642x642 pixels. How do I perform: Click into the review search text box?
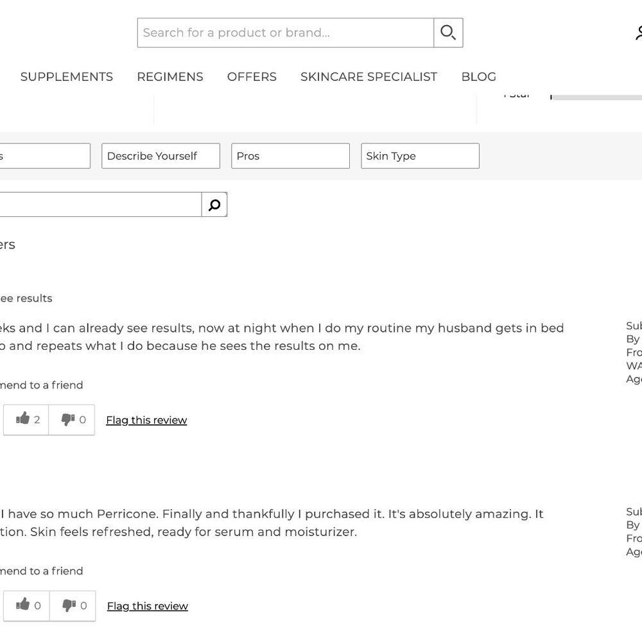100,204
